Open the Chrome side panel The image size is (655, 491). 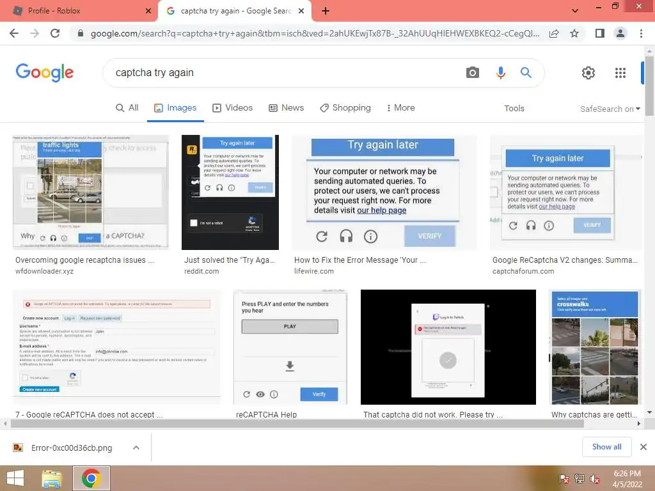click(600, 33)
